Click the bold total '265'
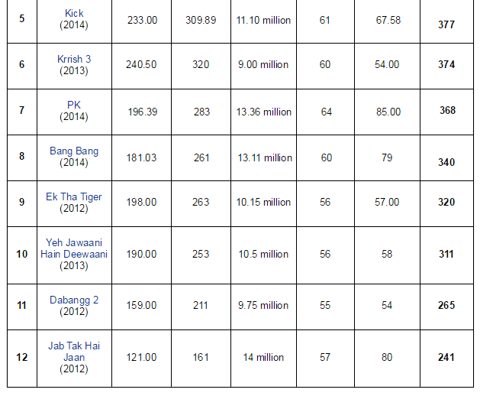480x396 pixels. (x=446, y=306)
